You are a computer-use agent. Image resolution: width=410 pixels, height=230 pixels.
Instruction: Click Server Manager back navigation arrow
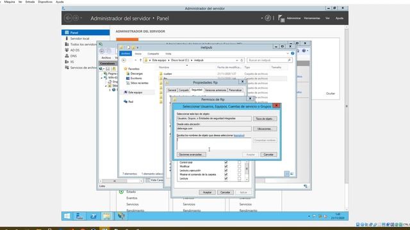click(x=69, y=18)
